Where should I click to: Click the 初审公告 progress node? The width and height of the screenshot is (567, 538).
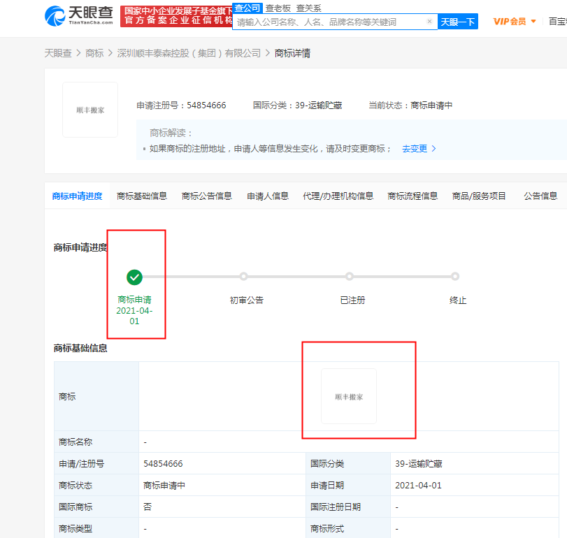(x=244, y=277)
